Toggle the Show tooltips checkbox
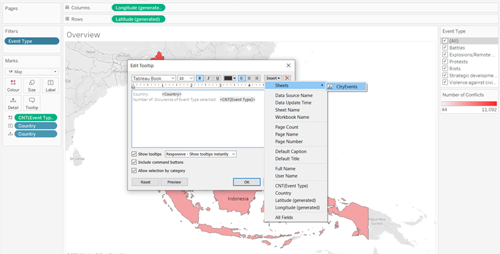The image size is (500, 254). pyautogui.click(x=134, y=154)
